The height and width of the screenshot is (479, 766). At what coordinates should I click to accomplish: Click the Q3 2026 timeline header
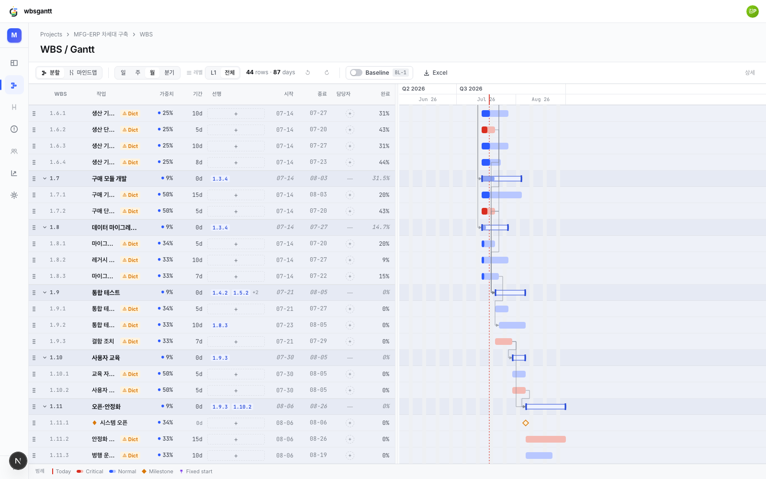tap(511, 89)
